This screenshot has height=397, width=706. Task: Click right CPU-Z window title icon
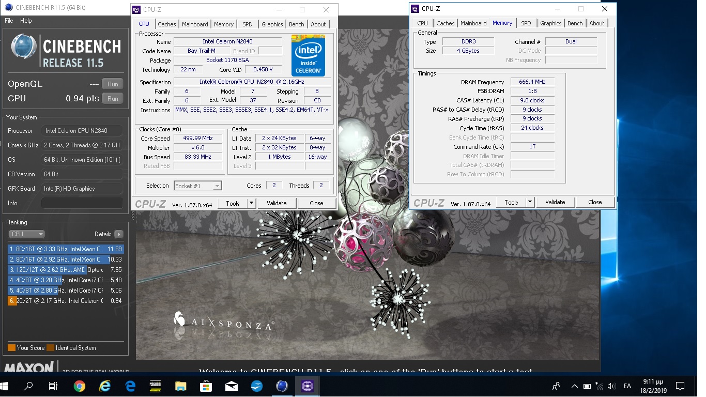[415, 8]
